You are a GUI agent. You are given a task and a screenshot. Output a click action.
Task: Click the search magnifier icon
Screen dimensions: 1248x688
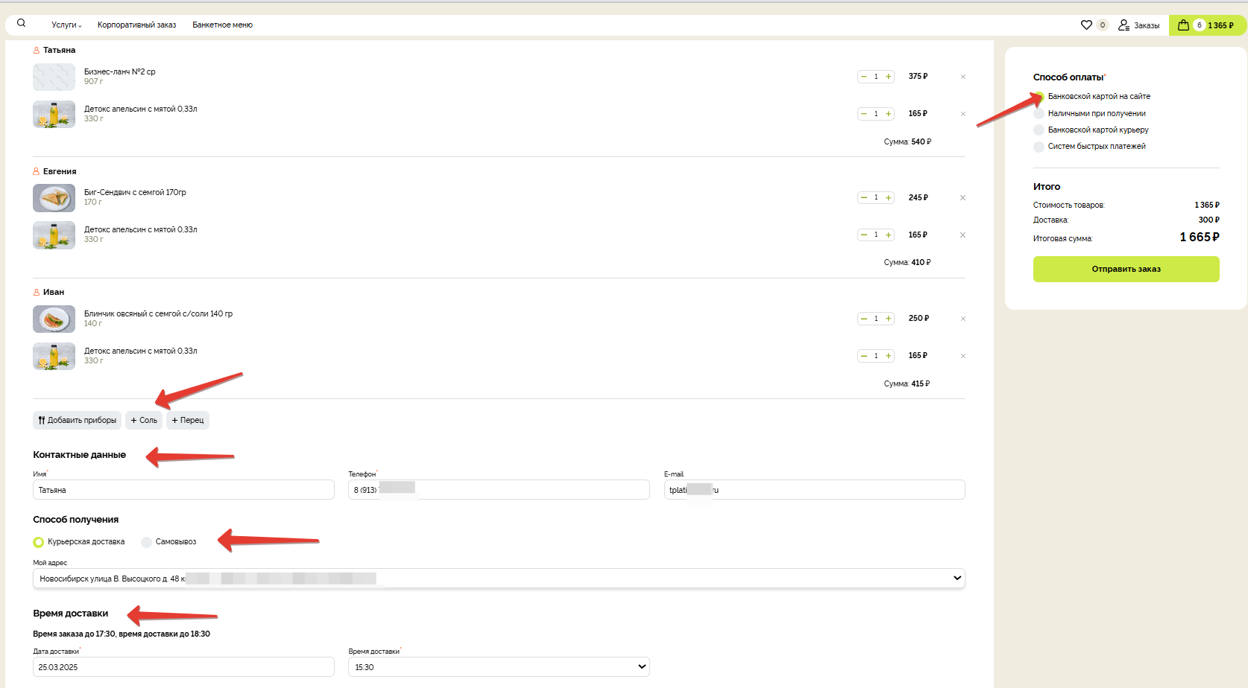click(x=21, y=23)
